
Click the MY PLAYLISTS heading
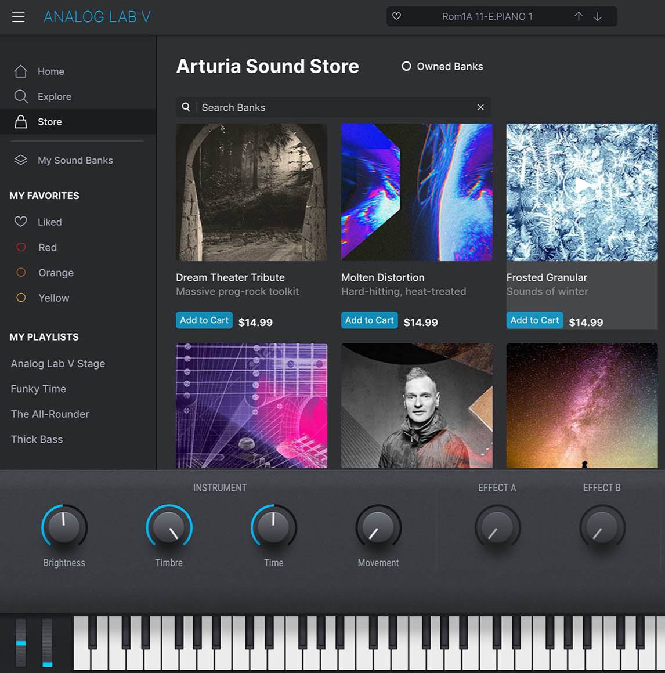pos(44,337)
